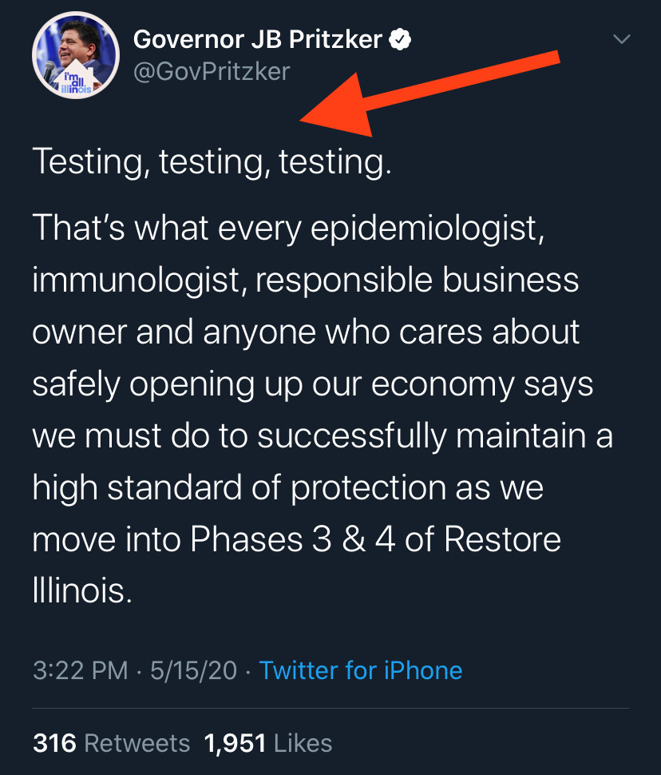This screenshot has height=775, width=661.
Task: Click "Restore" in the tweet's last sentence
Action: point(502,539)
